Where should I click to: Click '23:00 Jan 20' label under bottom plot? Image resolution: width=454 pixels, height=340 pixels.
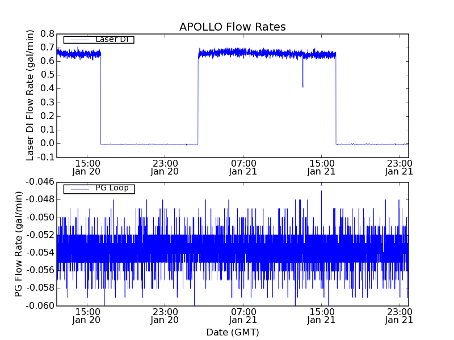[165, 316]
